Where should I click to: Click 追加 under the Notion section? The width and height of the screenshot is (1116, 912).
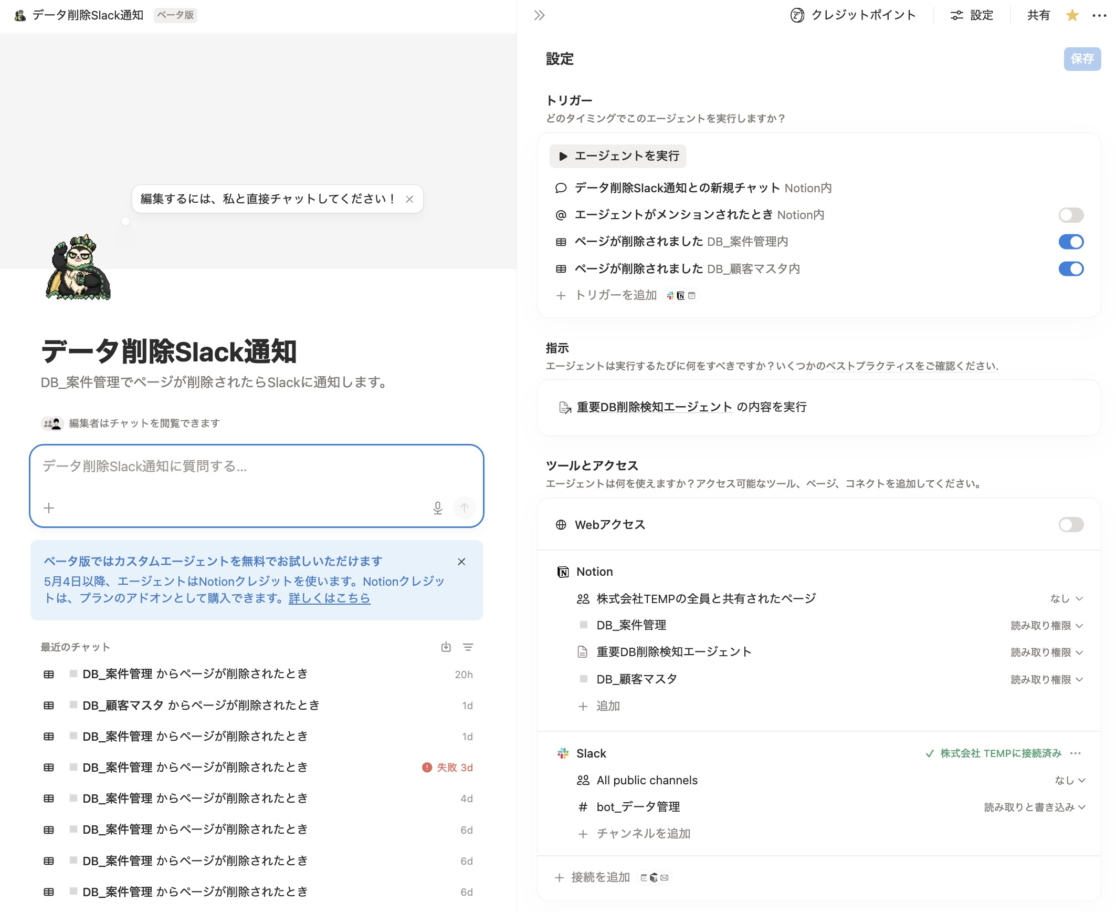pyautogui.click(x=598, y=707)
